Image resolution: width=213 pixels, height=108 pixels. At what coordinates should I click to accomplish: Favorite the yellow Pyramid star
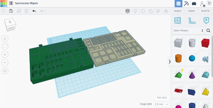click(x=209, y=86)
